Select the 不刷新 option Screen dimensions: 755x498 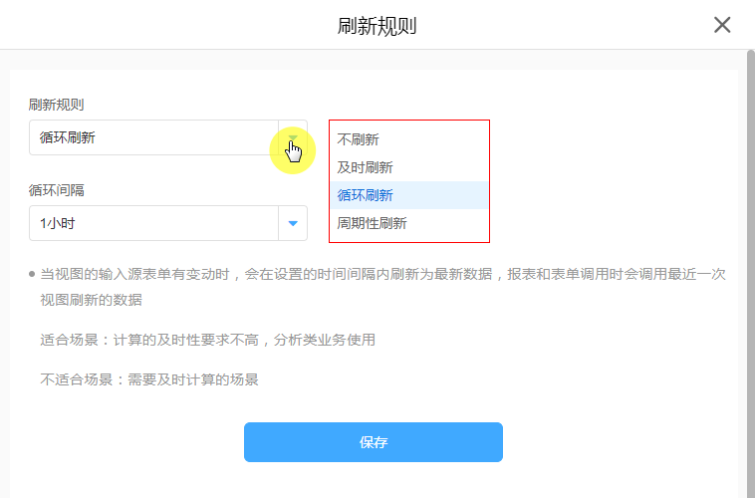pos(359,139)
